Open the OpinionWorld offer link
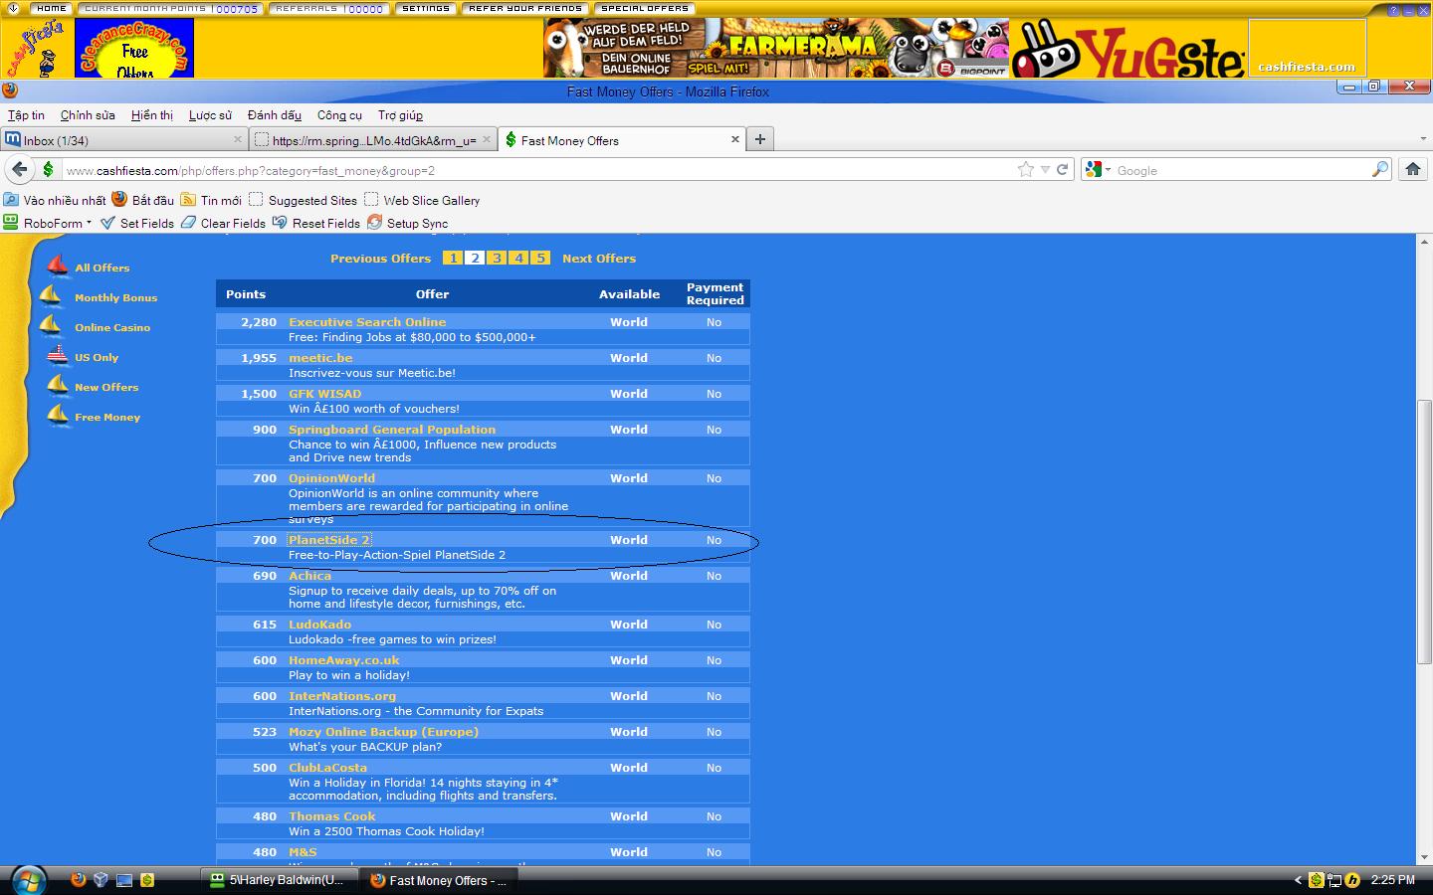Viewport: 1433px width, 895px height. (331, 478)
